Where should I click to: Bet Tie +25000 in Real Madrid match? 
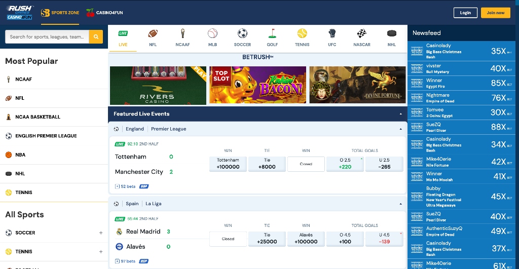point(267,239)
